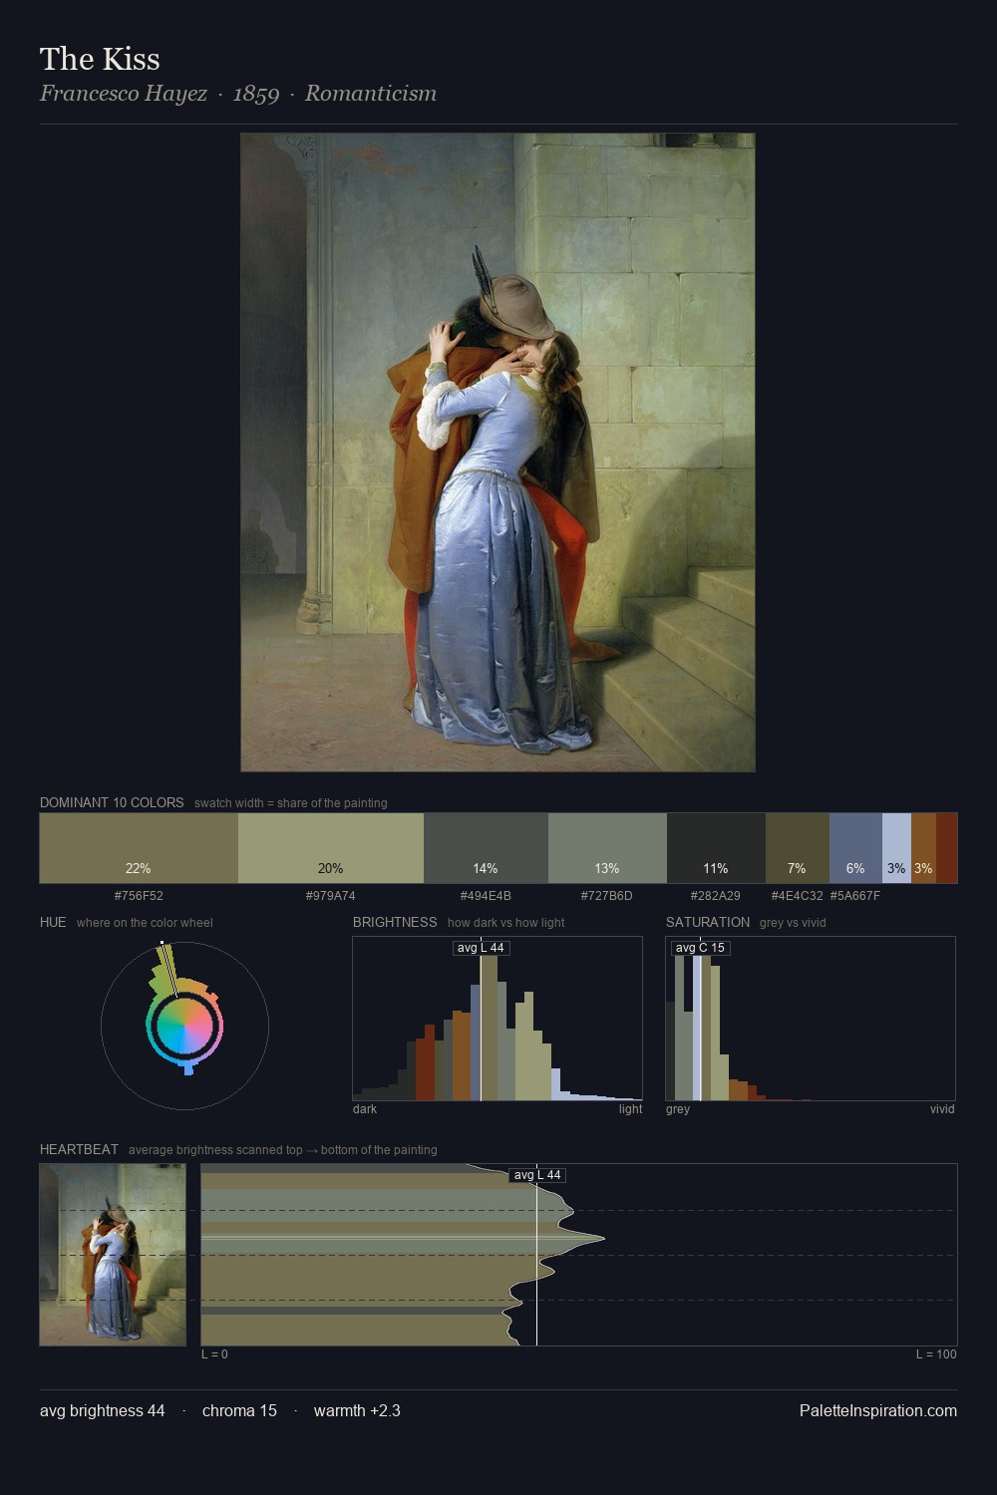Viewport: 997px width, 1495px height.
Task: Click 'how dark vs how light' caption
Action: pos(505,923)
